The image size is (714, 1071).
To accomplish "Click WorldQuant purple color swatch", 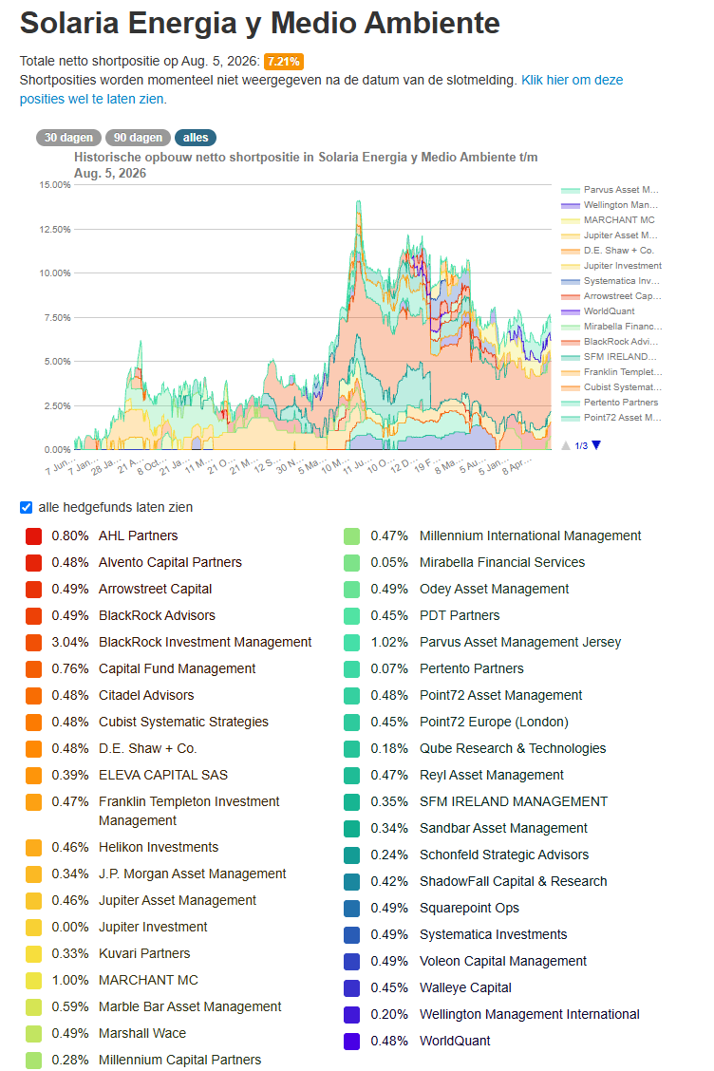I will (x=352, y=1042).
